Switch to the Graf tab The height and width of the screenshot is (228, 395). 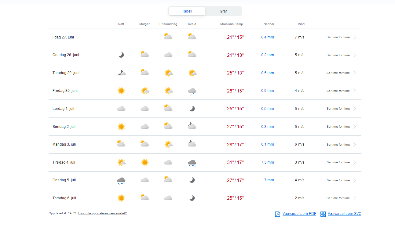tap(223, 11)
